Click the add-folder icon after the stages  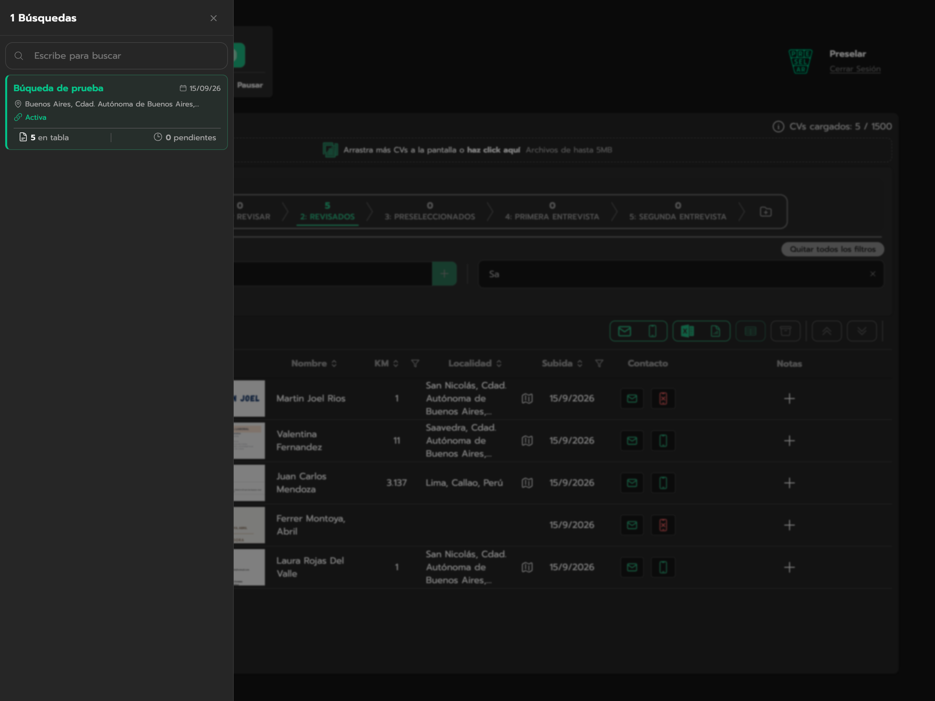pos(766,212)
